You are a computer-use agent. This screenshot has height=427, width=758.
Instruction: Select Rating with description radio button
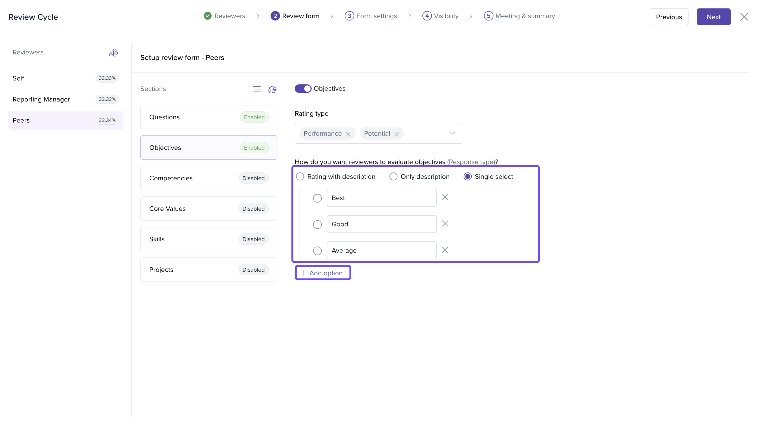click(300, 177)
